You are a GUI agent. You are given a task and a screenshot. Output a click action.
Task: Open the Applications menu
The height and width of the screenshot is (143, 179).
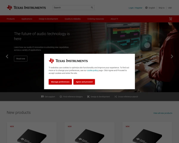27,19
